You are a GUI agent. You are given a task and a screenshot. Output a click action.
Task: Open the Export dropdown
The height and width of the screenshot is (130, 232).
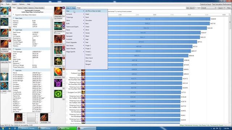221,8
